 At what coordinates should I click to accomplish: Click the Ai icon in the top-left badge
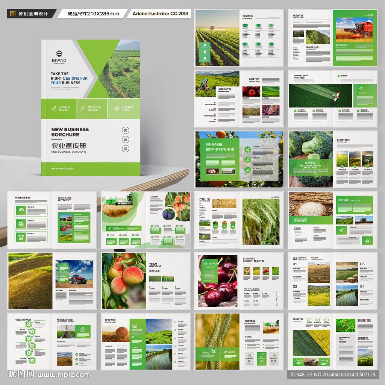[13, 14]
